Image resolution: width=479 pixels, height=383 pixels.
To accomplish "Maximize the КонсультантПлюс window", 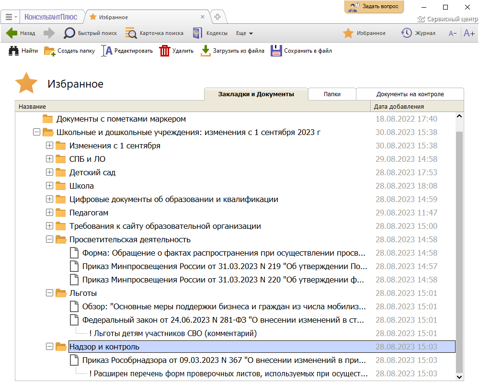I will coord(445,7).
